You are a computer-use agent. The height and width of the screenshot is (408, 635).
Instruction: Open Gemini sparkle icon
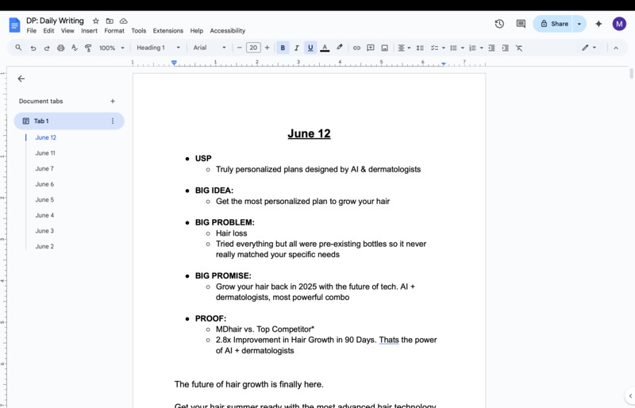point(598,24)
